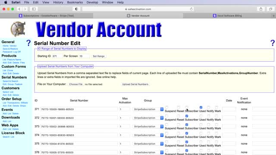
Task: Open the Affiliate link under Order Setup
Action: click(x=24, y=102)
